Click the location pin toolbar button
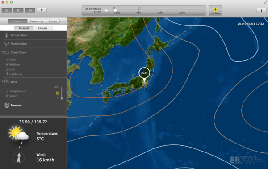The height and width of the screenshot is (169, 268). tap(18, 10)
